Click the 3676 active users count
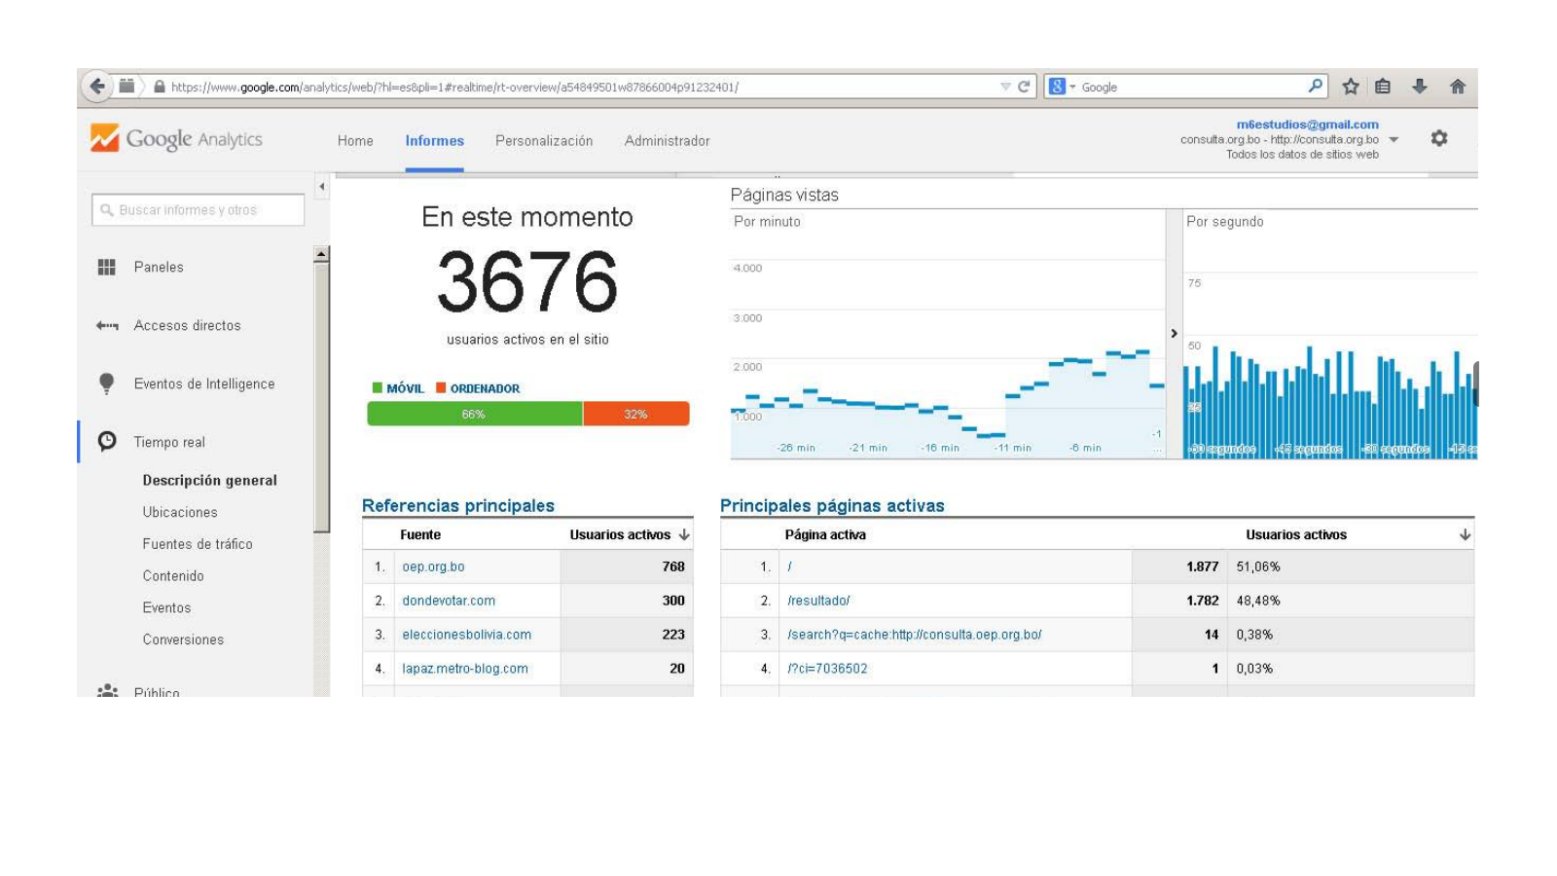The image size is (1557, 876). pyautogui.click(x=526, y=281)
